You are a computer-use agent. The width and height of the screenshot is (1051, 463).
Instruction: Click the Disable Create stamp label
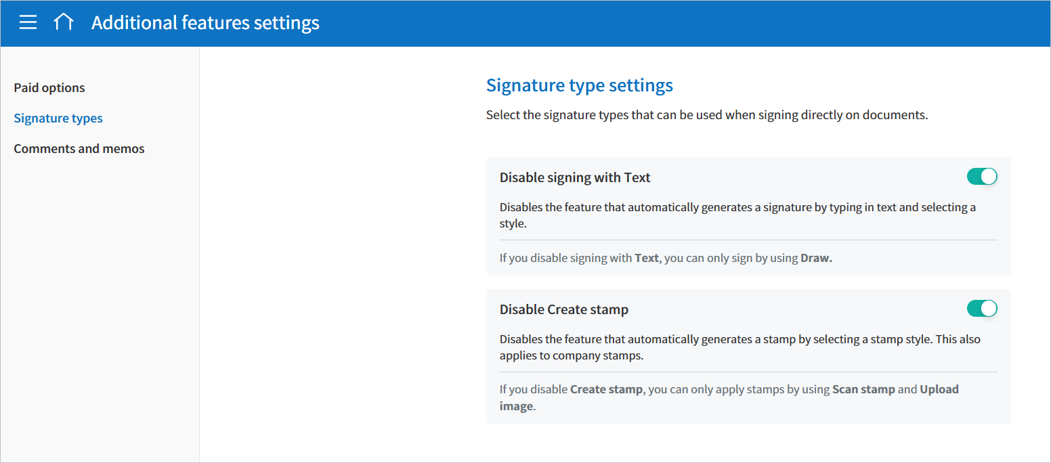(564, 309)
